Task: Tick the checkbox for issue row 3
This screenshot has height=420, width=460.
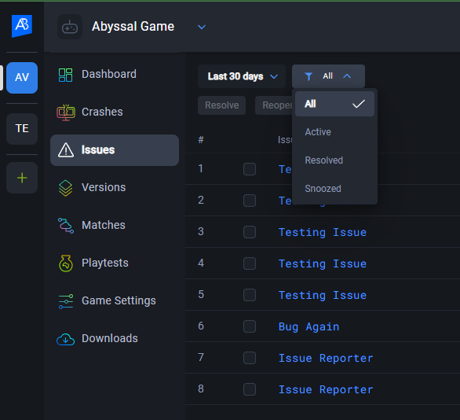Action: coord(250,232)
